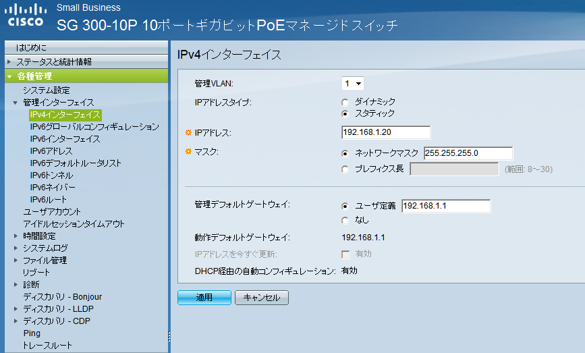Viewport: 585px width, 353px height.
Task: Select なし gateway option
Action: pyautogui.click(x=345, y=221)
